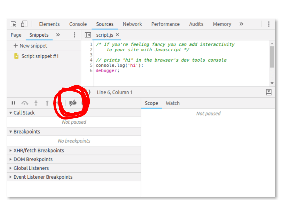Create a new snippet
The width and height of the screenshot is (286, 214).
click(30, 46)
